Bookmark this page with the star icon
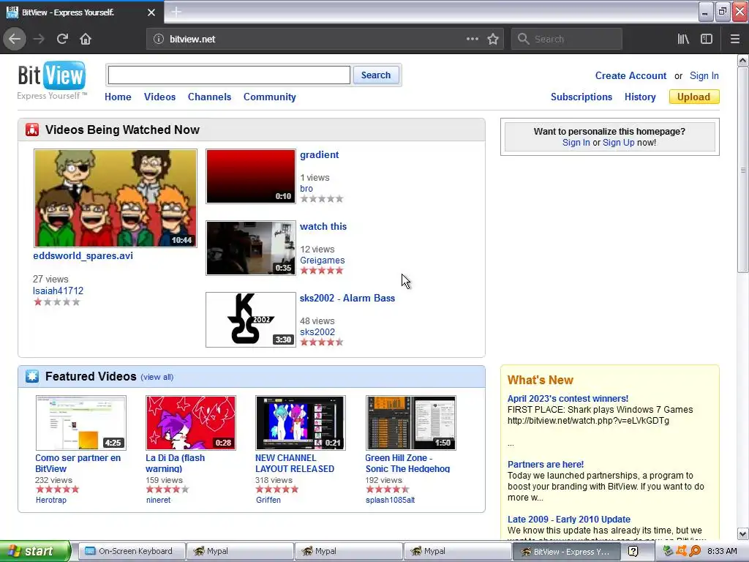 493,40
